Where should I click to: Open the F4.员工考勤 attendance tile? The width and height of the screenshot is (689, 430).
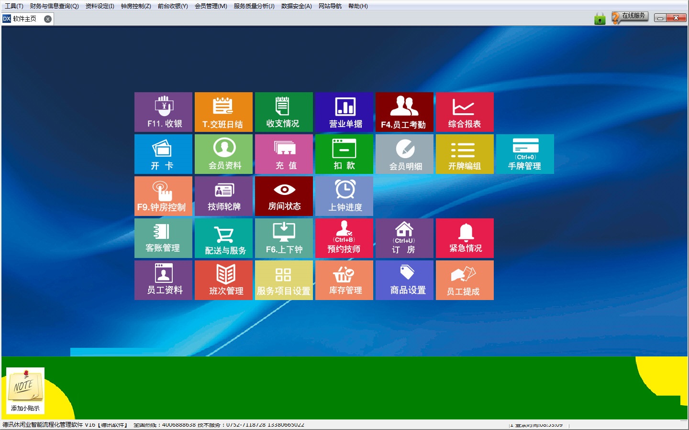click(x=404, y=112)
